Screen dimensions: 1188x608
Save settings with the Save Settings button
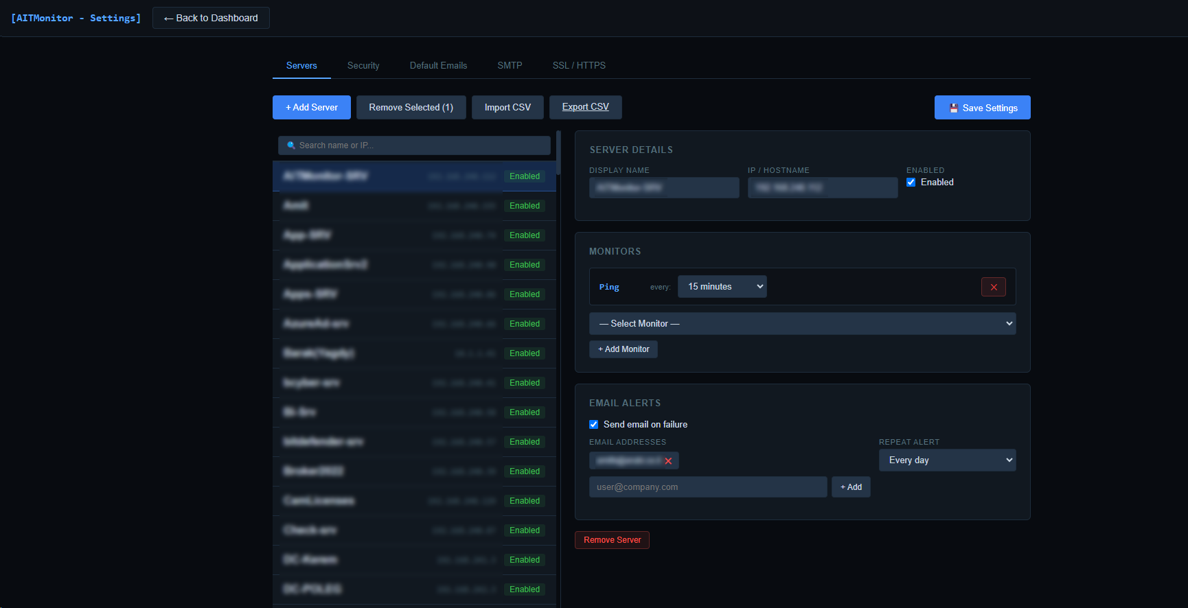(x=983, y=108)
